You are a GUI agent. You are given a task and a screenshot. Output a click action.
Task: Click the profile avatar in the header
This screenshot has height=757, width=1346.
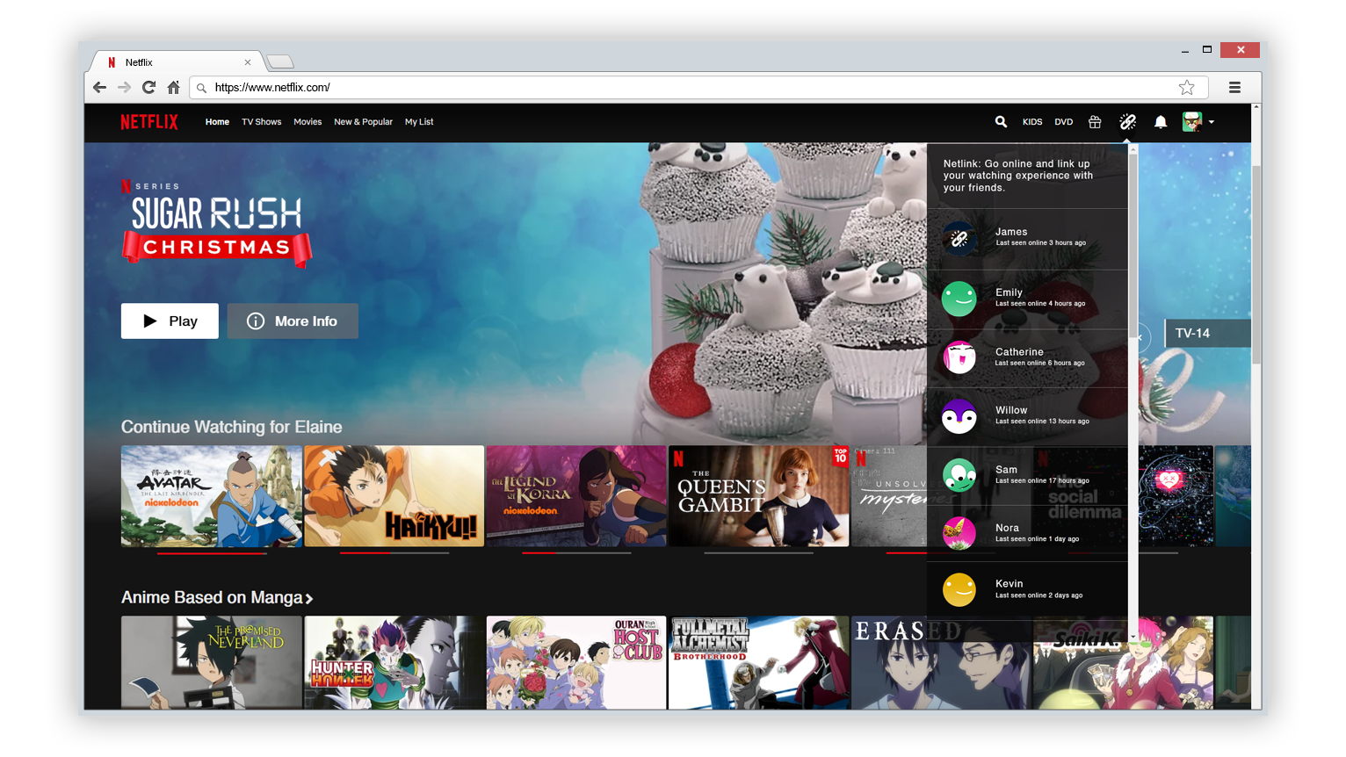tap(1192, 122)
